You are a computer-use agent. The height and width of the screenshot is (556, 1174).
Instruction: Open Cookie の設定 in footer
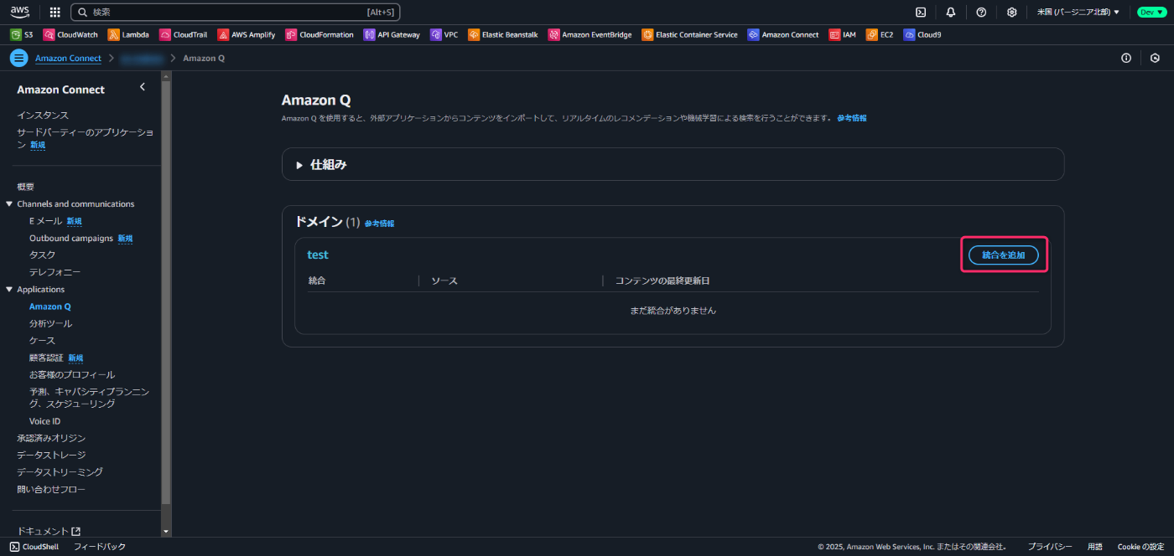pyautogui.click(x=1140, y=547)
